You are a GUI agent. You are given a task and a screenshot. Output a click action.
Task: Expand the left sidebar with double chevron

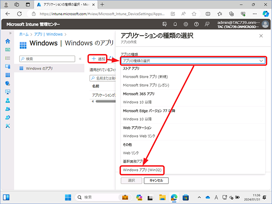10,33
